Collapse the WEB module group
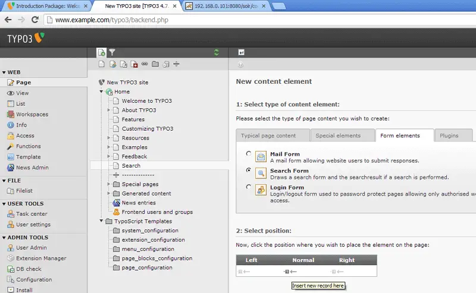Screen dimensions: 476x293 4,73
